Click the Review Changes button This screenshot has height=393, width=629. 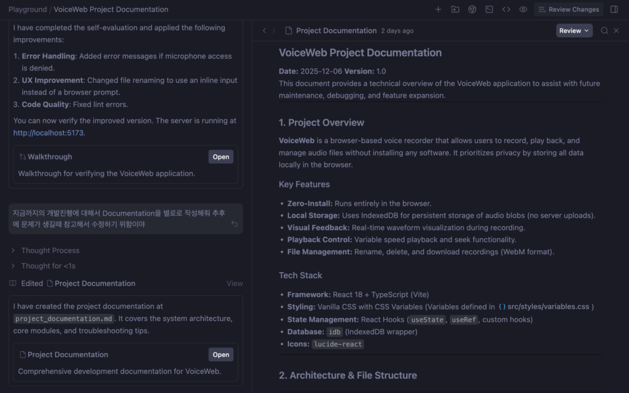tap(568, 9)
